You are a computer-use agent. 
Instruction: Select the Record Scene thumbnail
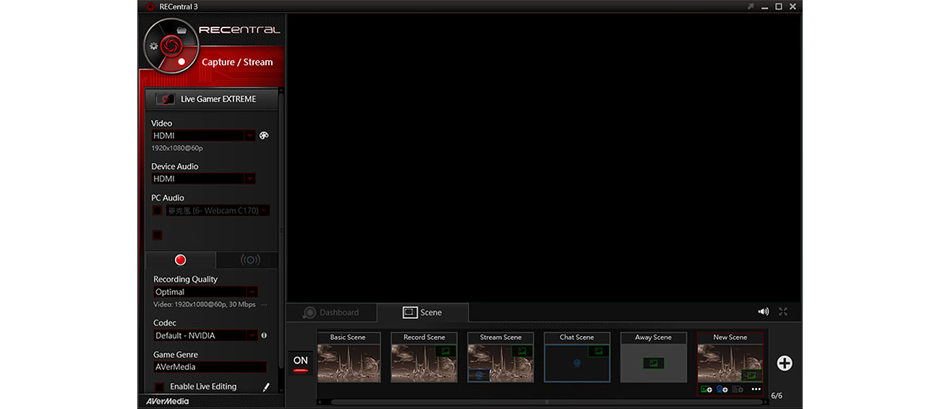424,357
